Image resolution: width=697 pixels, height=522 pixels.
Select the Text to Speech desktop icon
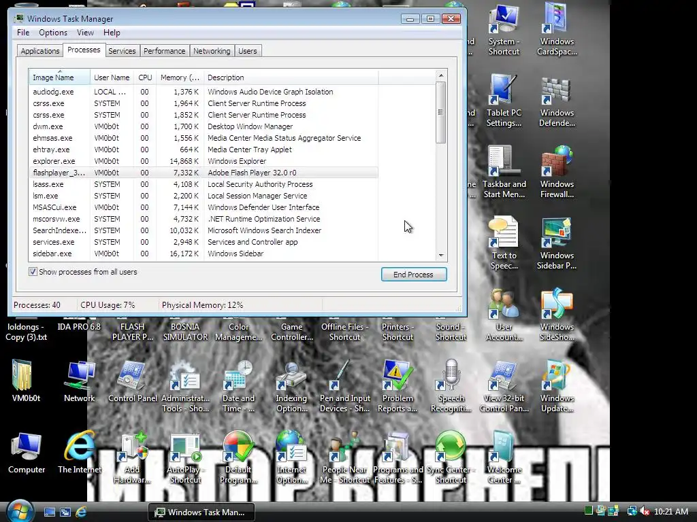(504, 243)
